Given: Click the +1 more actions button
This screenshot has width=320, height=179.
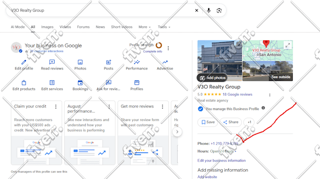Looking at the screenshot, I should [249, 122].
